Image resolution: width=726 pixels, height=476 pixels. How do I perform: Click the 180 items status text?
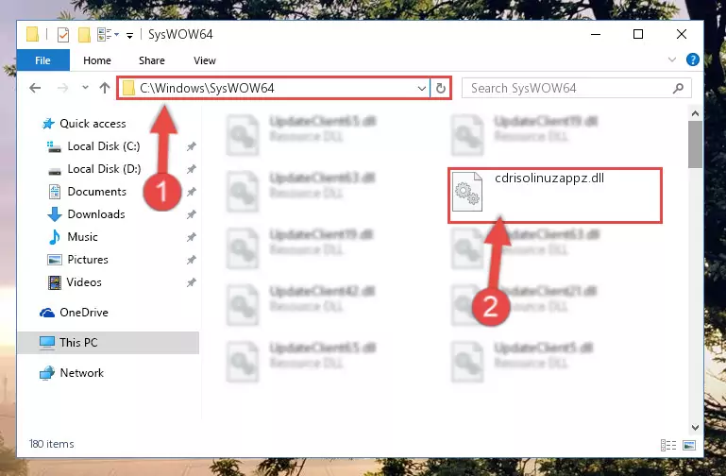tap(51, 444)
